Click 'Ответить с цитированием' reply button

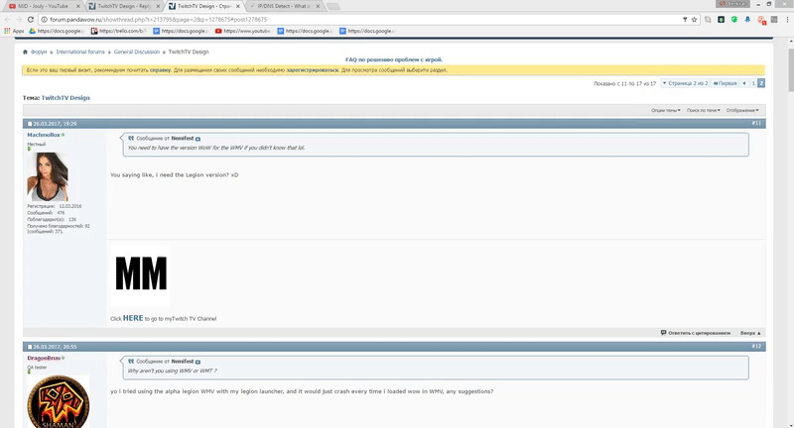[x=696, y=333]
